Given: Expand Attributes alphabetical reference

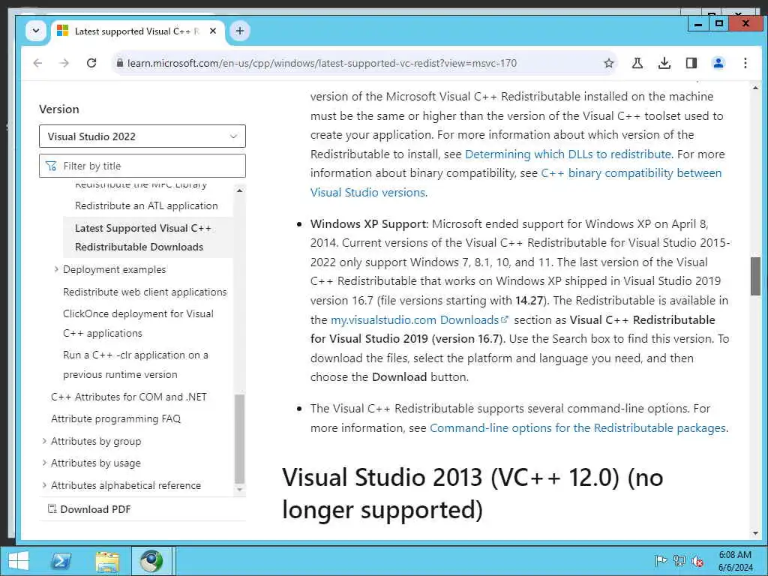Looking at the screenshot, I should [44, 485].
